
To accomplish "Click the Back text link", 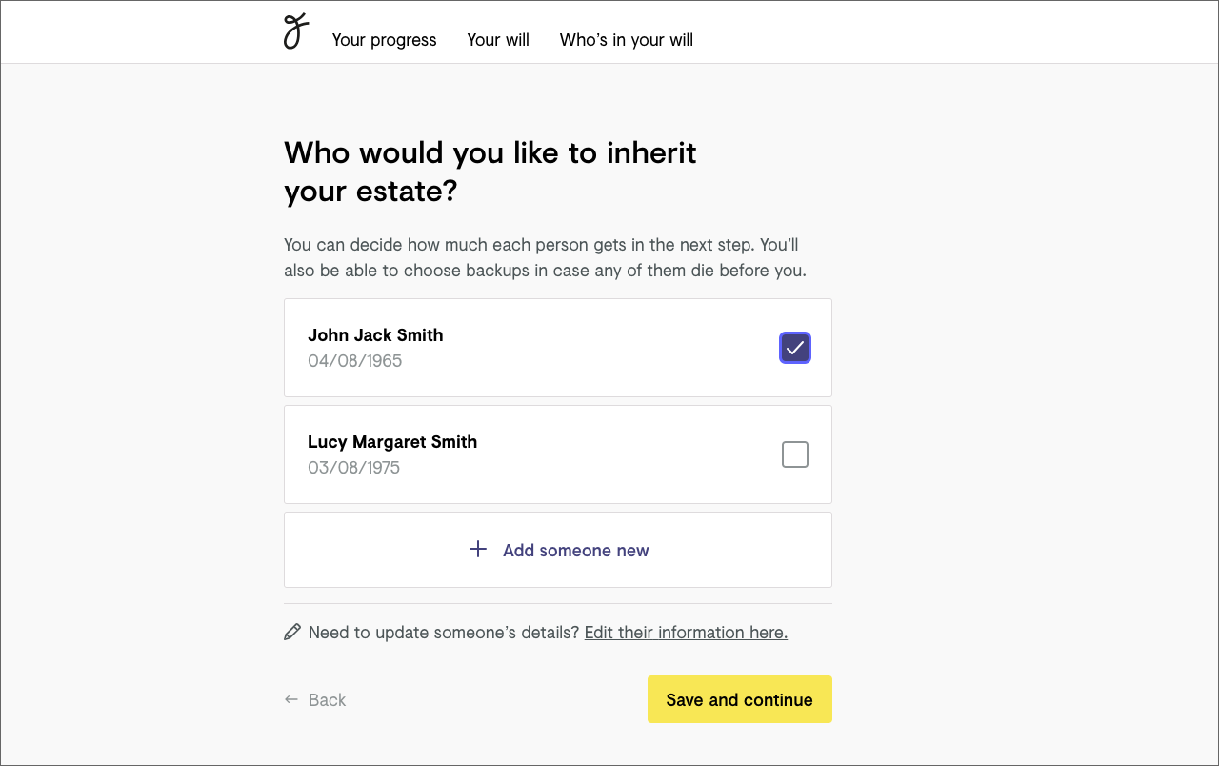I will 327,700.
